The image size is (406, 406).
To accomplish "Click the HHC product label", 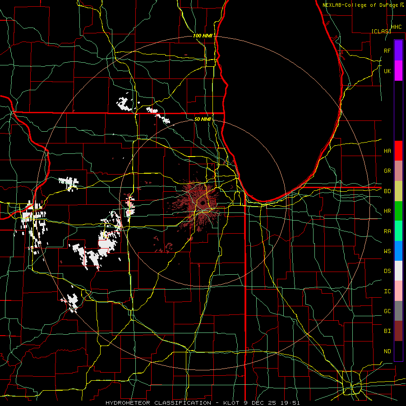I will 396,27.
